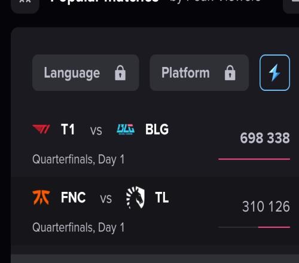This screenshot has width=299, height=263.
Task: Open the Language filter dropdown
Action: (x=86, y=73)
